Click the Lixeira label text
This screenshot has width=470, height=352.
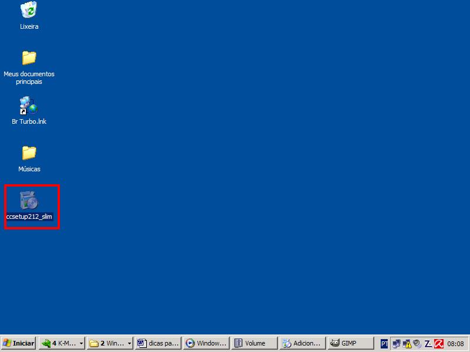coord(29,26)
